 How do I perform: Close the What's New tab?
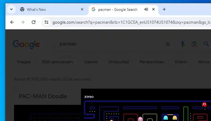[82, 9]
